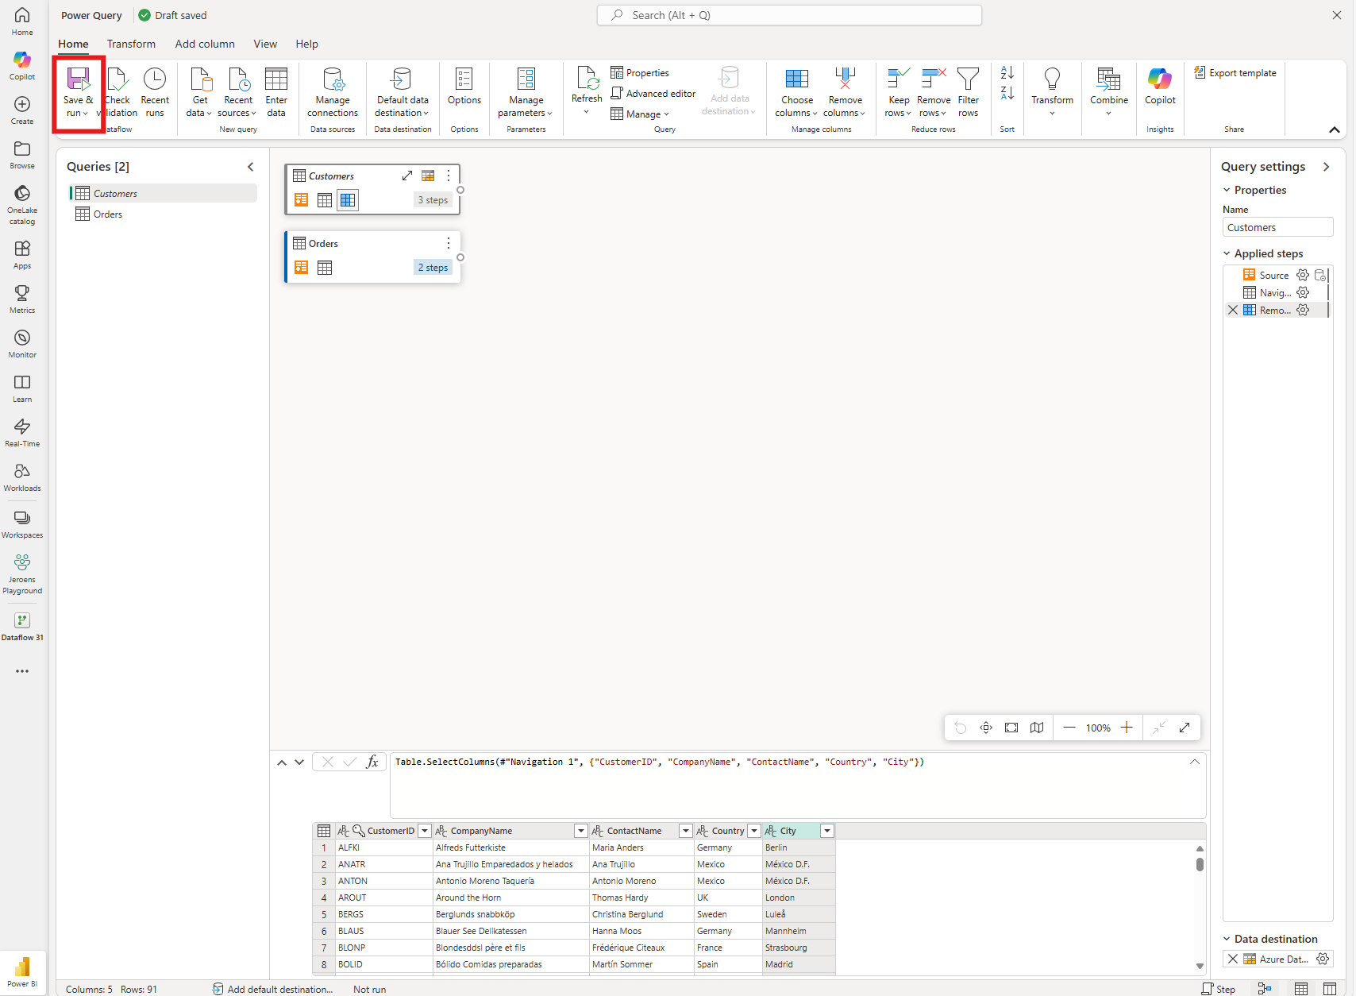
Task: Select the Orders query in Queries list
Action: (x=163, y=214)
